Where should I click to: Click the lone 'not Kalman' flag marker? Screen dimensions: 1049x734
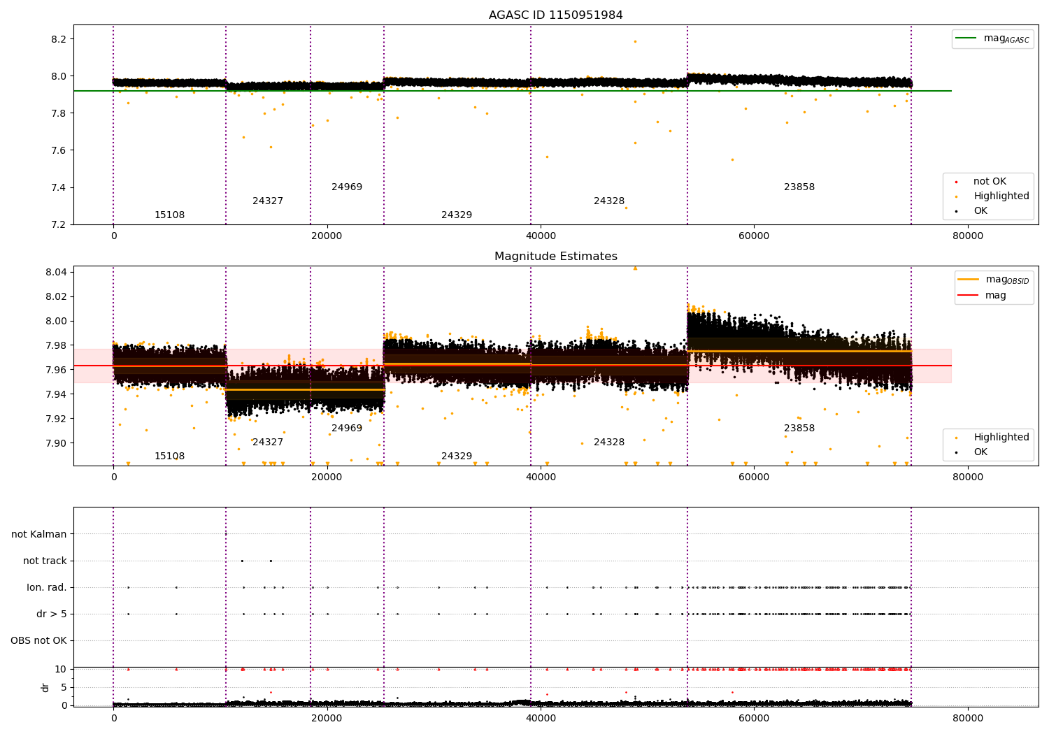(225, 534)
